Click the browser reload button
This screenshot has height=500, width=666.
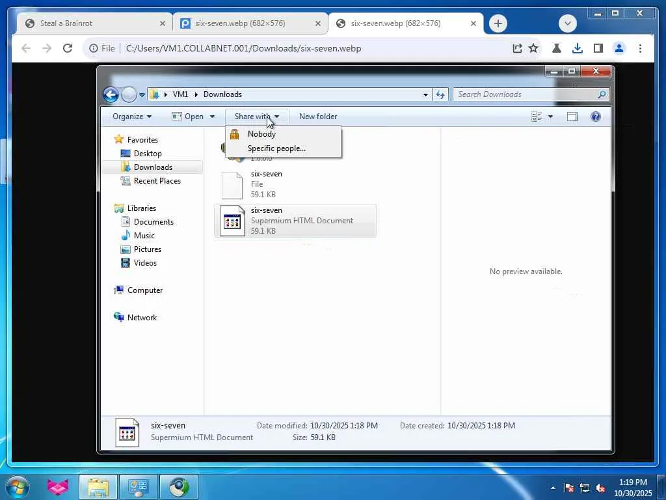(68, 48)
